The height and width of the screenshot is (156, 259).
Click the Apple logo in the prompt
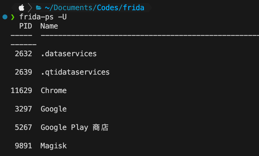(x=22, y=8)
